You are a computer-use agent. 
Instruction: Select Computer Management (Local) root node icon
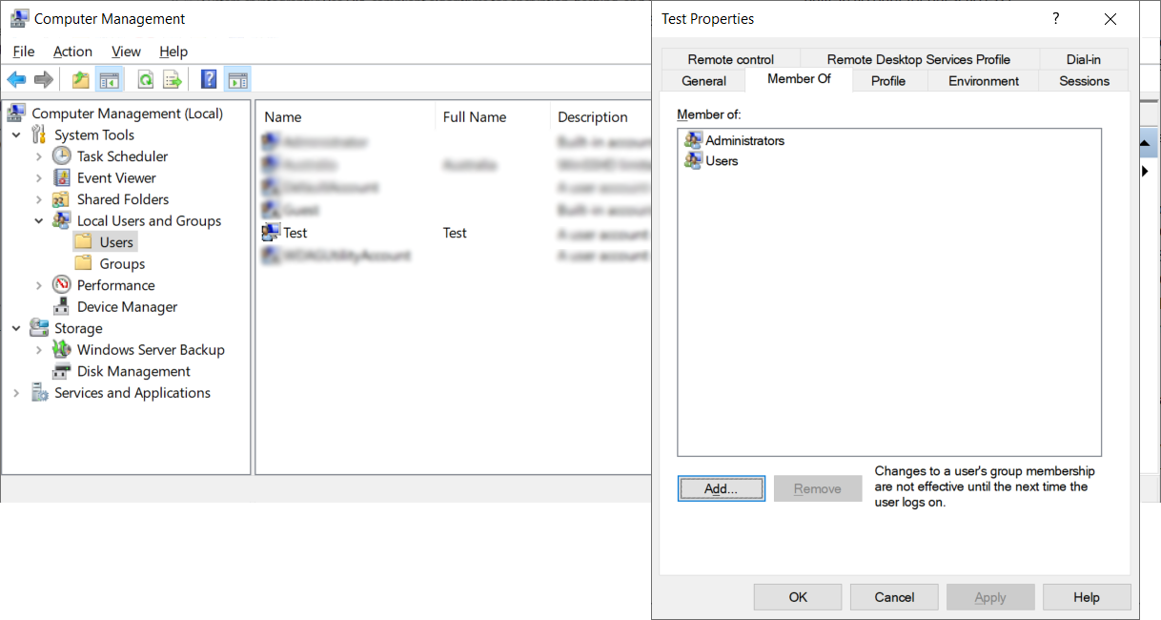click(16, 114)
